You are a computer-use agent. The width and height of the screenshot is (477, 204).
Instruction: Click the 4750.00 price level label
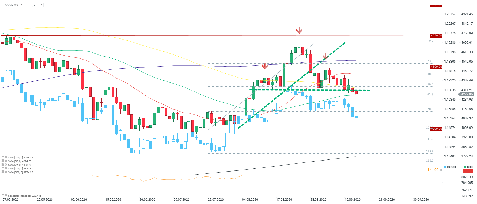pyautogui.click(x=436, y=36)
